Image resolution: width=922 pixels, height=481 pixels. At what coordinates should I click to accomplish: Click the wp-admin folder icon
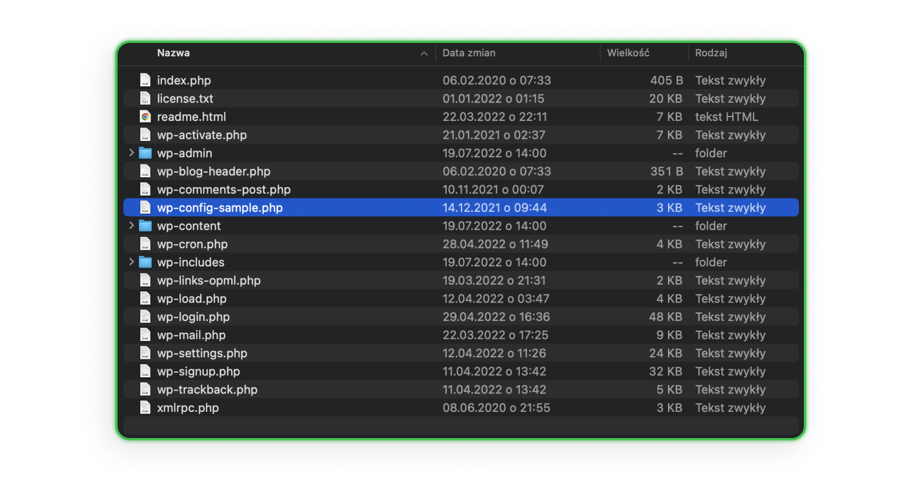pos(145,153)
